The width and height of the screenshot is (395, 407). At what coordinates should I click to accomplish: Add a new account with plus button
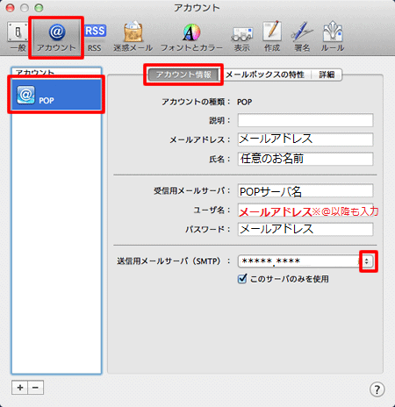[20, 388]
